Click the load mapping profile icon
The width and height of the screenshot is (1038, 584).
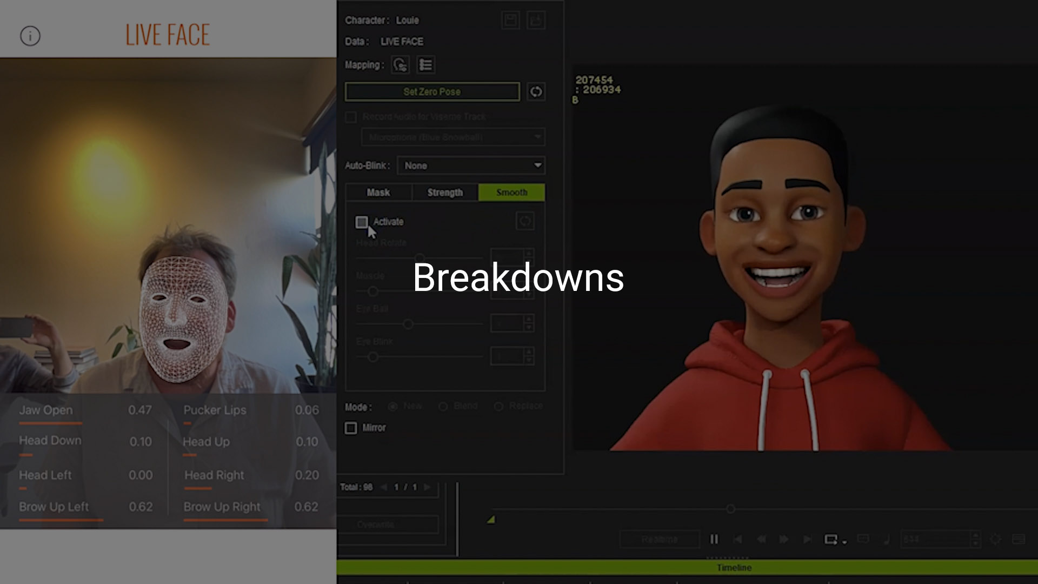click(536, 21)
